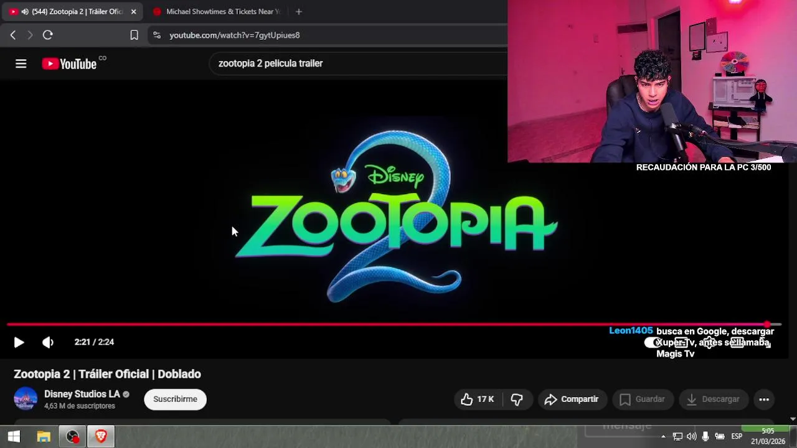Open the network icon in the tray
797x448 pixels.
tap(677, 437)
